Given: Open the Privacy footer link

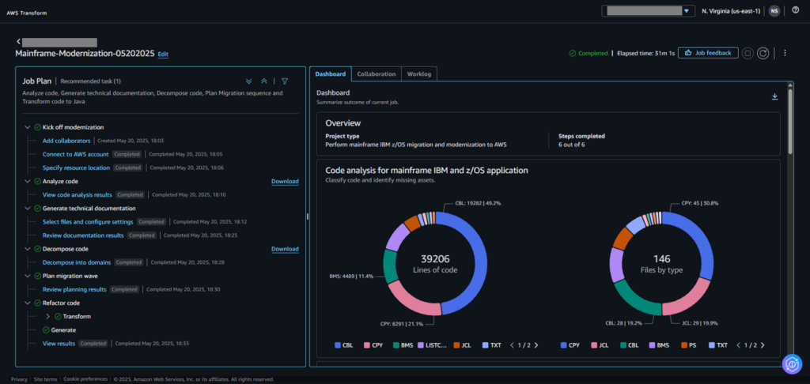Looking at the screenshot, I should point(19,379).
